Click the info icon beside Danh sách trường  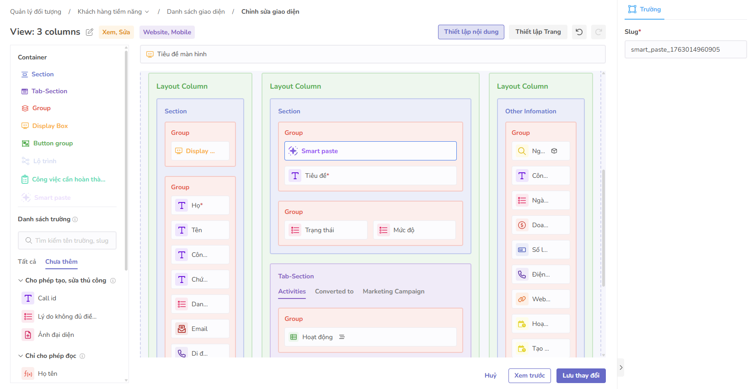75,219
